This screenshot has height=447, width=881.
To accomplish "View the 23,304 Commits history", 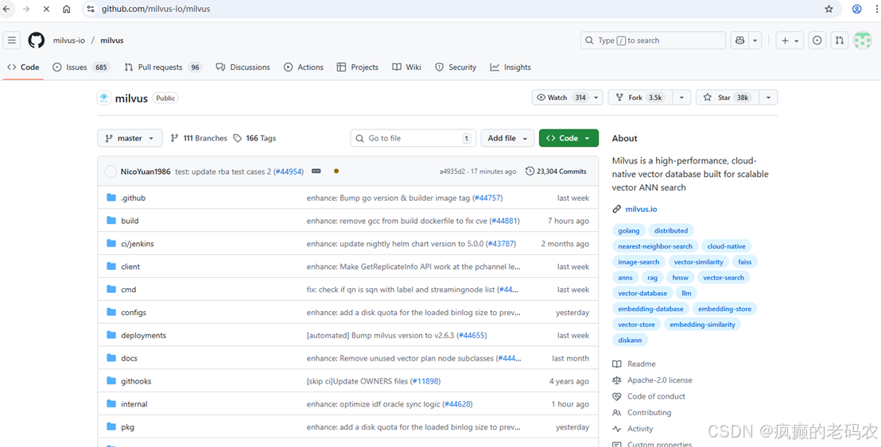I will point(556,171).
